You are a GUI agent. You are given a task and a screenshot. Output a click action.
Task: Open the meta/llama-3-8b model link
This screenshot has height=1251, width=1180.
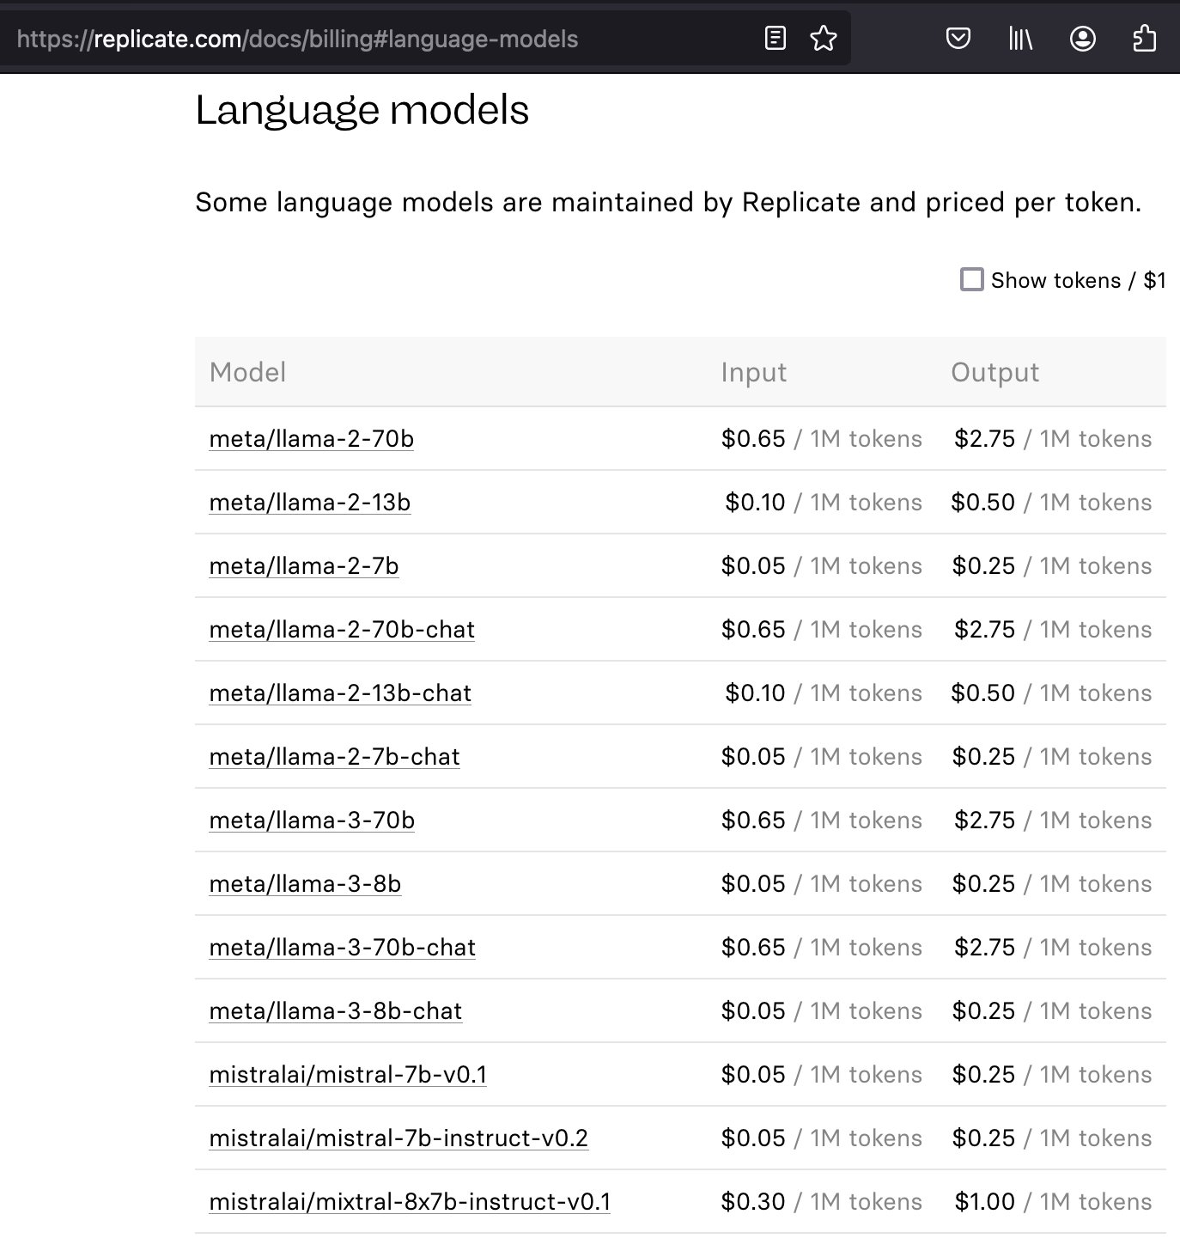[x=305, y=884]
